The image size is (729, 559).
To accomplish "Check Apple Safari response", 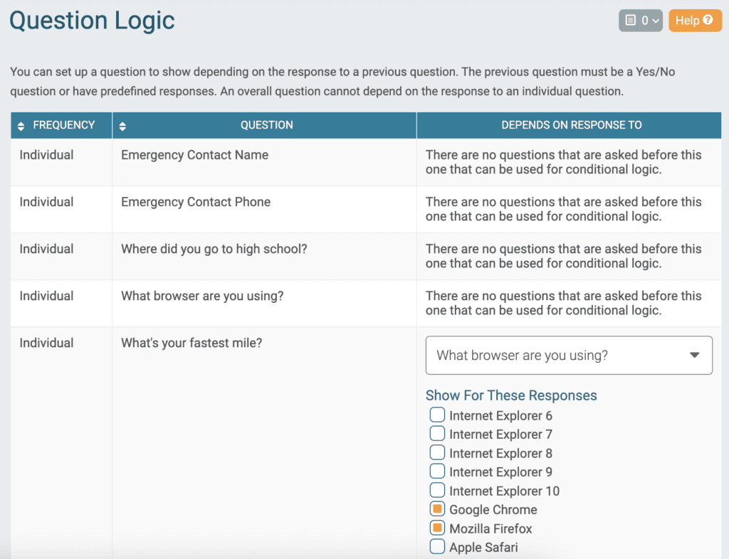I will (x=437, y=546).
